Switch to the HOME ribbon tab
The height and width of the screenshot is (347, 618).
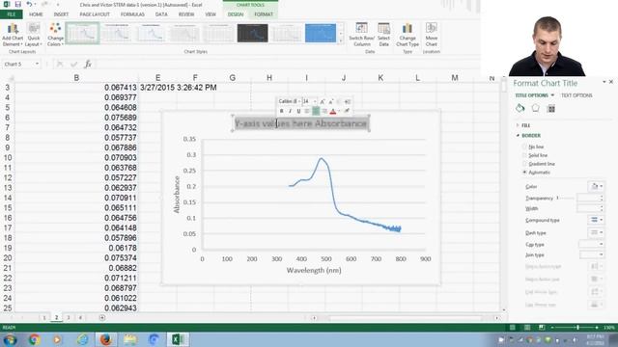36,14
